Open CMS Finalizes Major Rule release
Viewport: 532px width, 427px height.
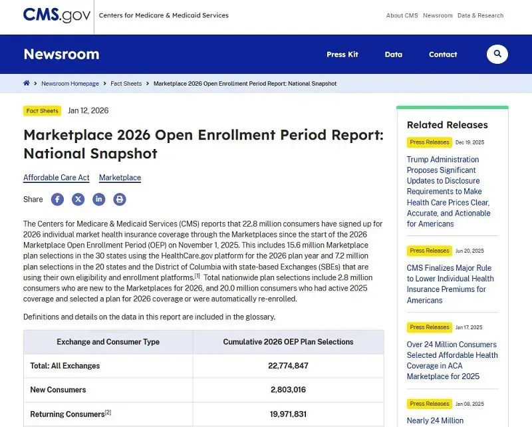pyautogui.click(x=450, y=284)
